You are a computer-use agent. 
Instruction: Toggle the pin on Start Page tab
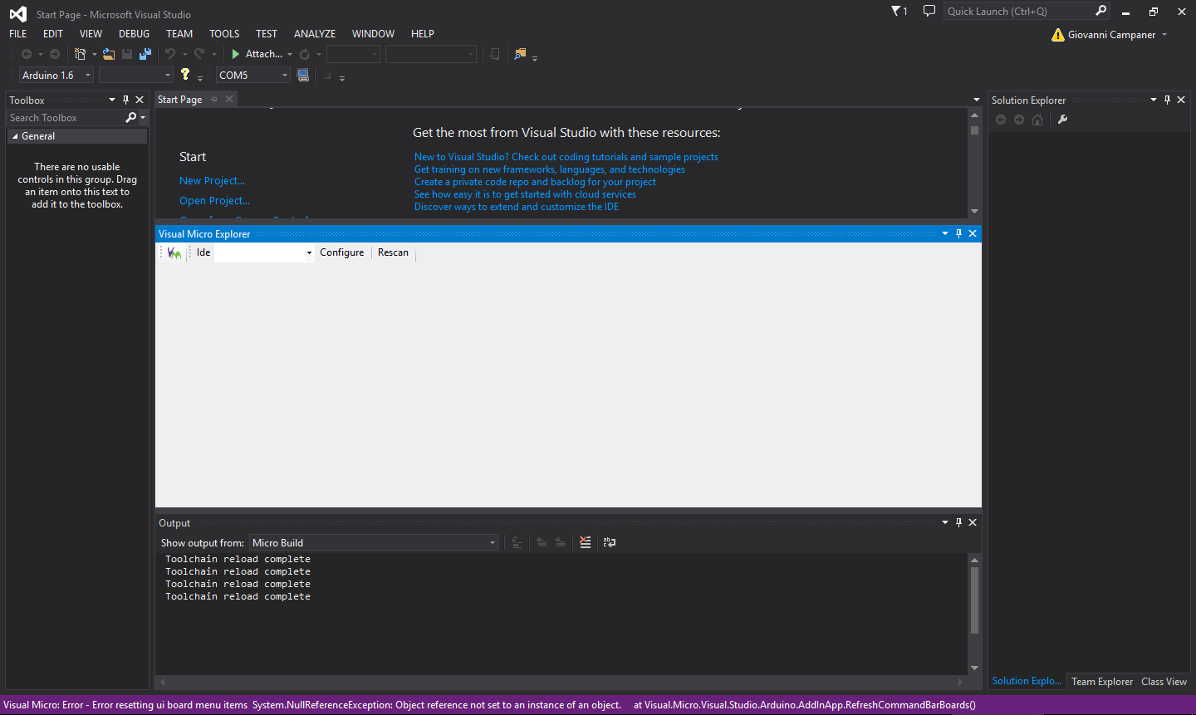214,99
